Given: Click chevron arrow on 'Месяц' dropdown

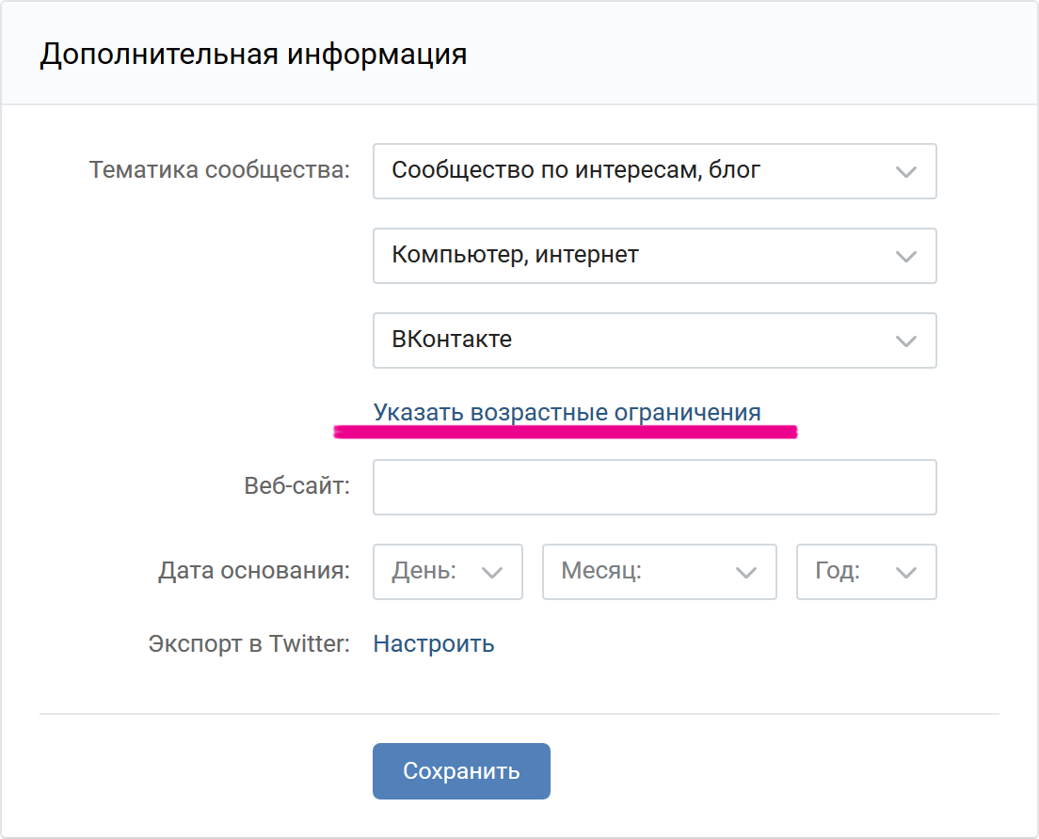Looking at the screenshot, I should pyautogui.click(x=746, y=573).
